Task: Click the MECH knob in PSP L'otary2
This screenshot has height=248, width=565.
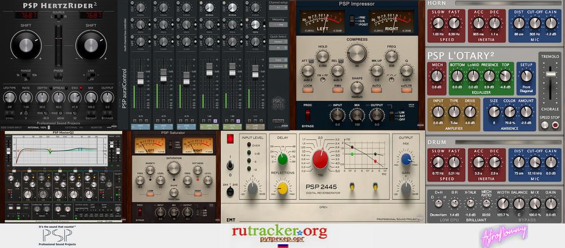Action: coord(436,76)
